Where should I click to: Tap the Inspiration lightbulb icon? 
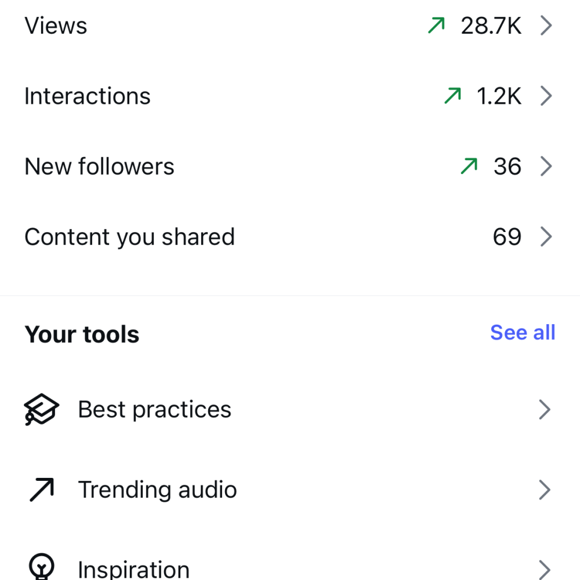[41, 567]
